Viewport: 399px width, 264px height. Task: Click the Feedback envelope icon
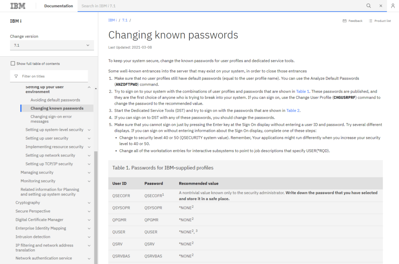(x=344, y=21)
